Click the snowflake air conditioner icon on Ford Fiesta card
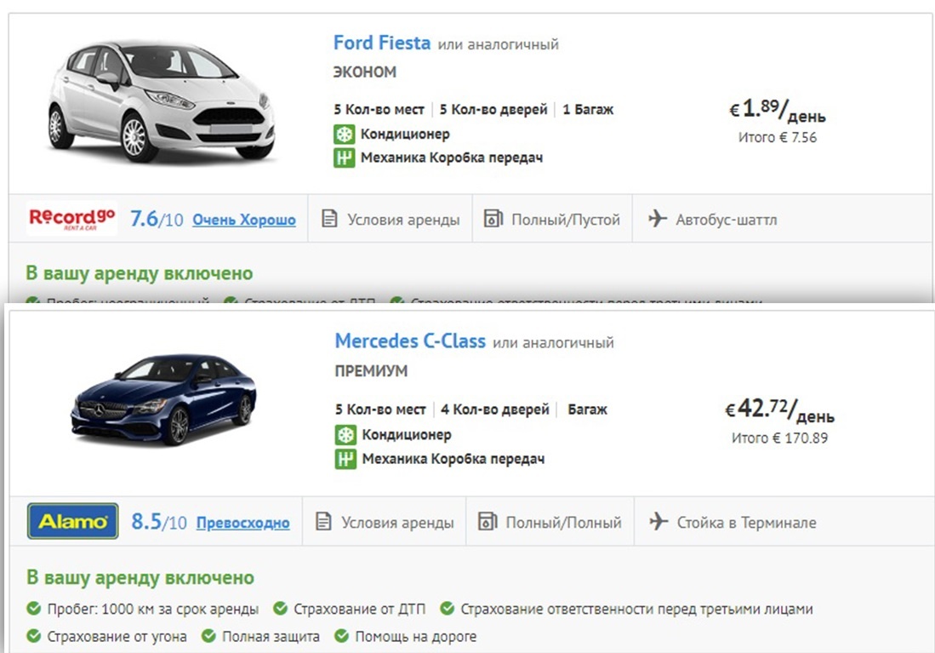 [343, 134]
